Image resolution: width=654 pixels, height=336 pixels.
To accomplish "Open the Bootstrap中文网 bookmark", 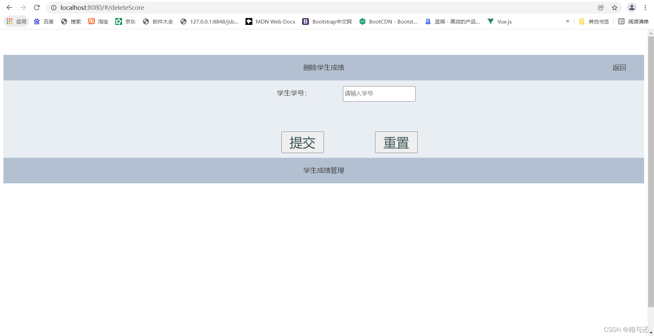I will pos(327,21).
